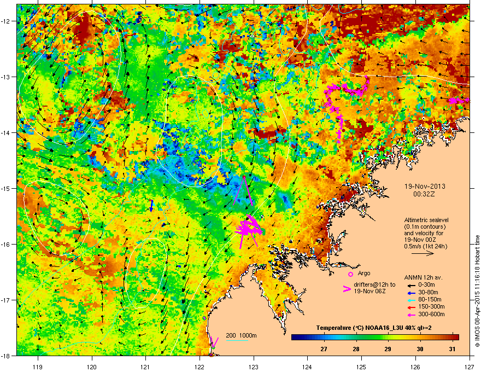Image resolution: width=481 pixels, height=372 pixels.
Task: Click the Argo magenta circle legend marker
Action: [x=350, y=274]
